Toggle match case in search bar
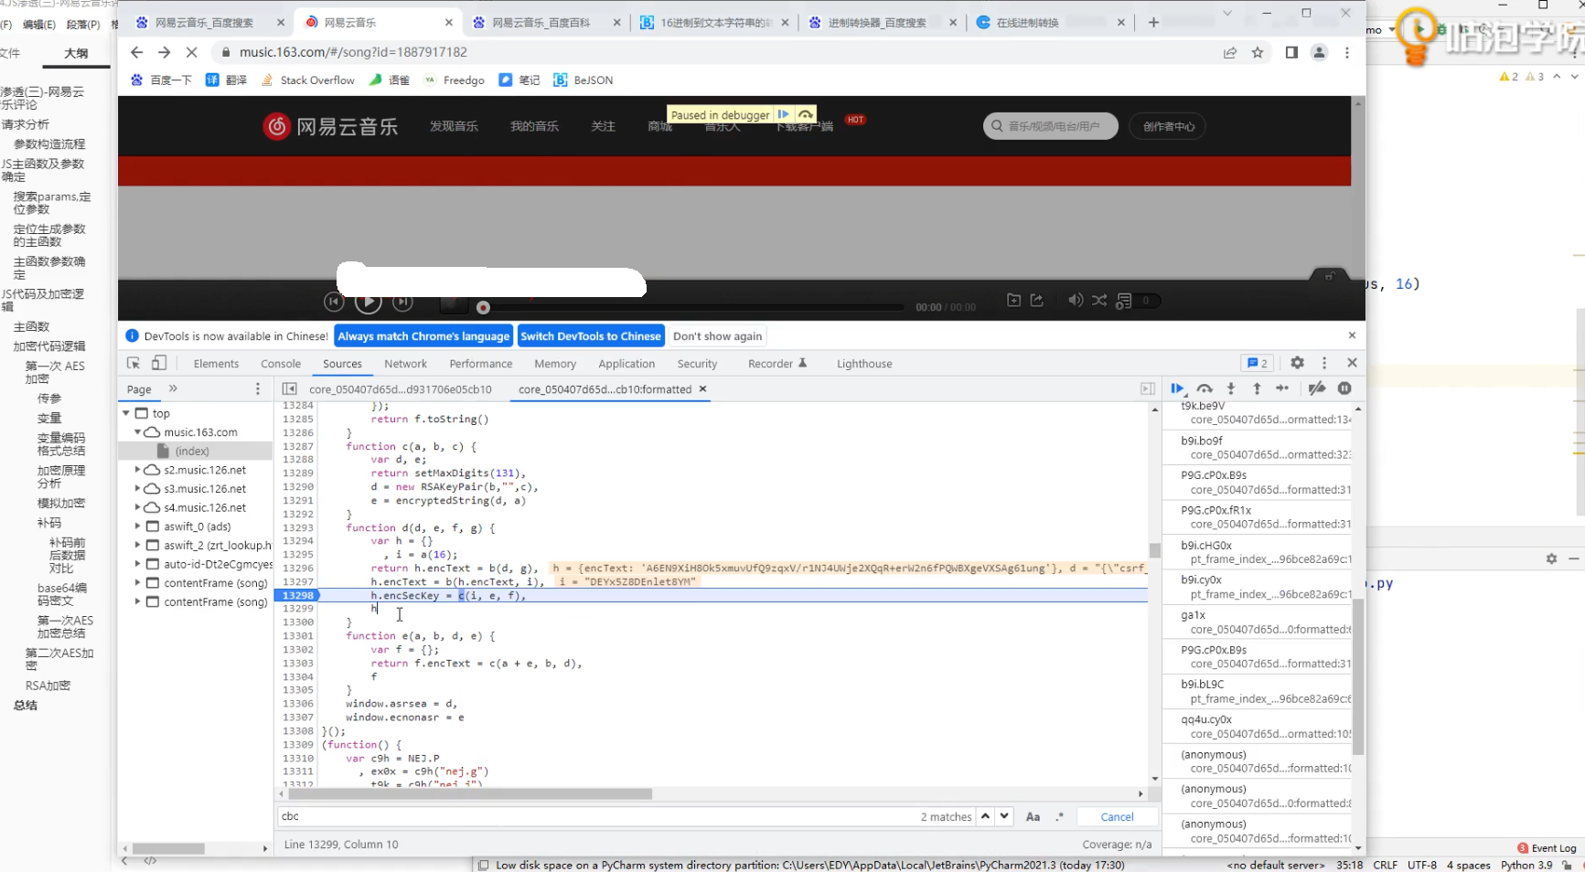Image resolution: width=1585 pixels, height=872 pixels. click(1033, 816)
